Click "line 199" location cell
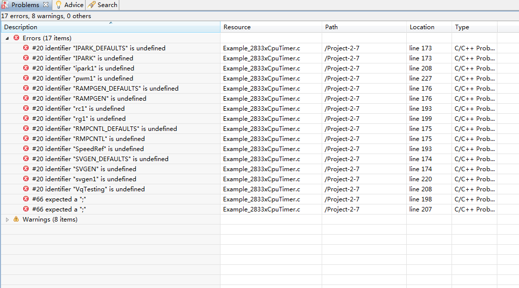Screen dimensions: 519x288 [x=420, y=119]
